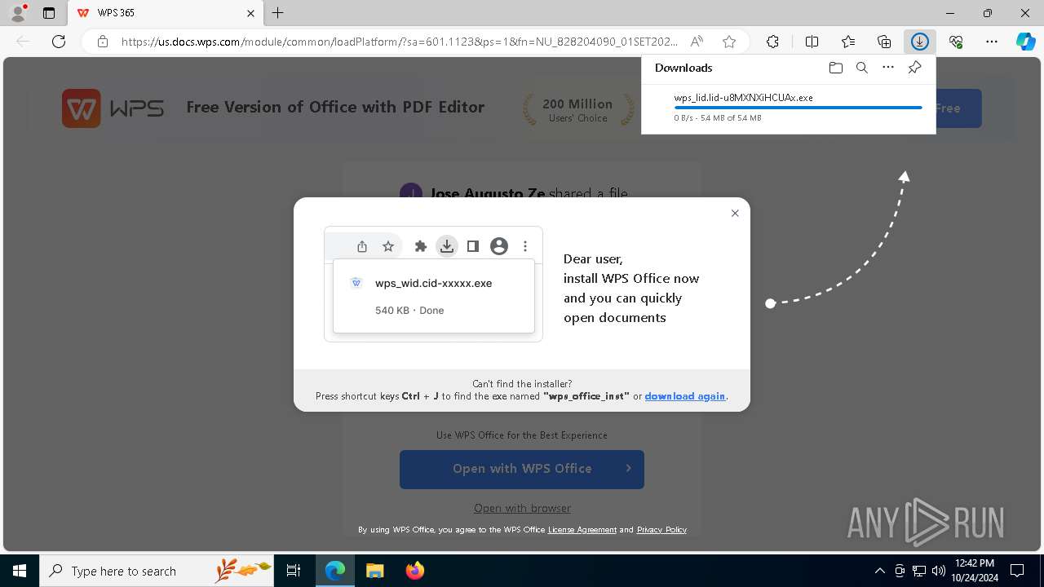Open a new browser tab
The height and width of the screenshot is (587, 1044).
pyautogui.click(x=278, y=13)
